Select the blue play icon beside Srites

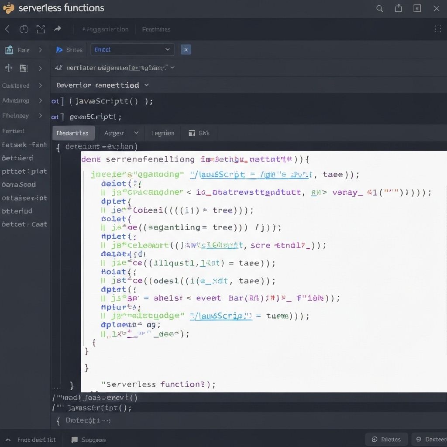[61, 49]
